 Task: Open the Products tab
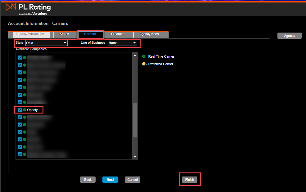point(118,34)
